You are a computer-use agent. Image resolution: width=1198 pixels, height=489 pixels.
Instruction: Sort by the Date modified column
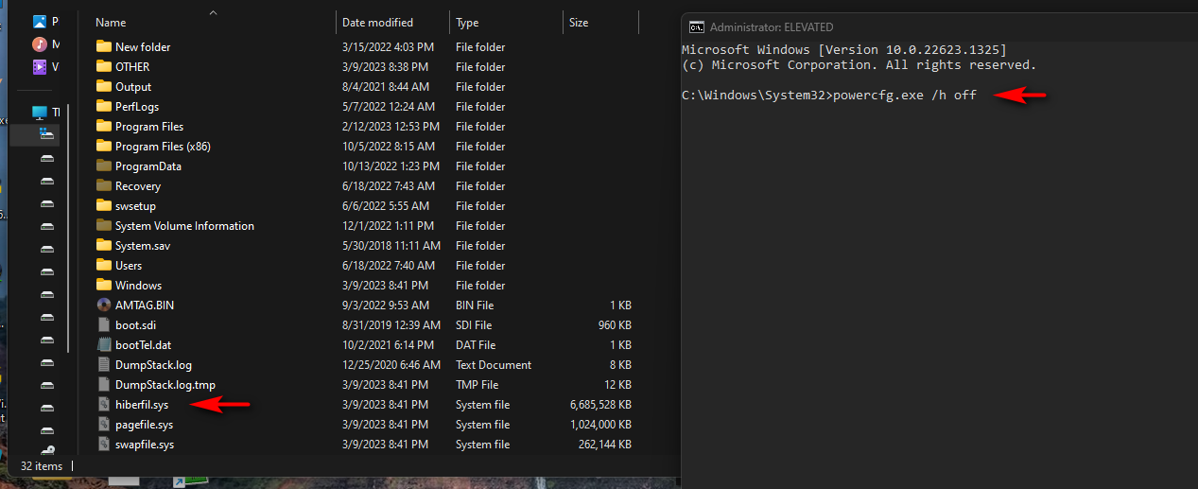pyautogui.click(x=377, y=22)
